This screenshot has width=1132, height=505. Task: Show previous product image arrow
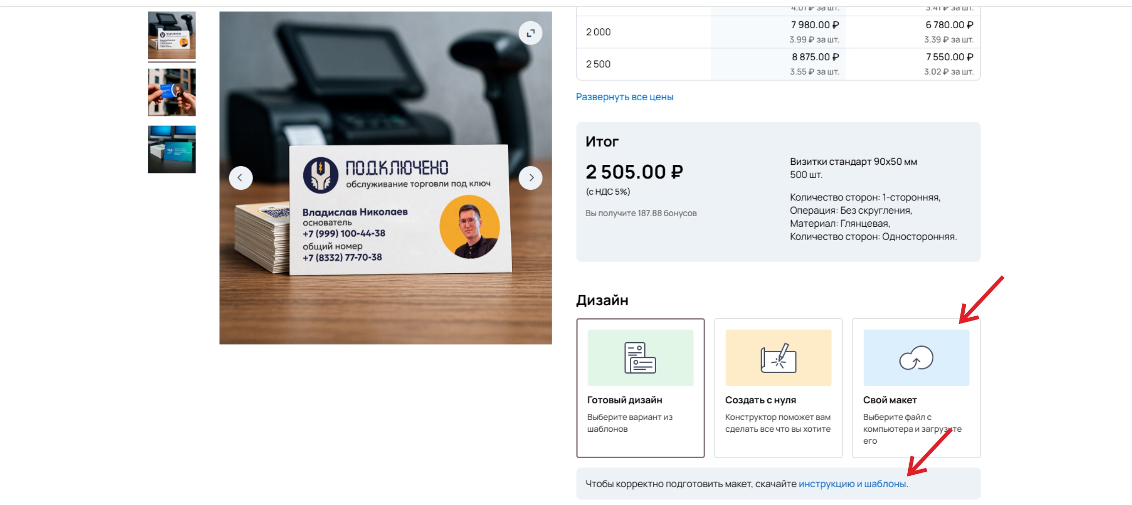coord(241,178)
